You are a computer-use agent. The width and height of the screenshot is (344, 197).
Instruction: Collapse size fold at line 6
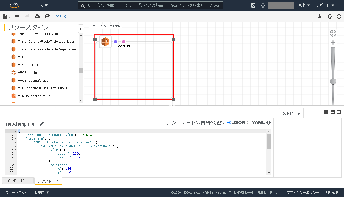coord(15,150)
